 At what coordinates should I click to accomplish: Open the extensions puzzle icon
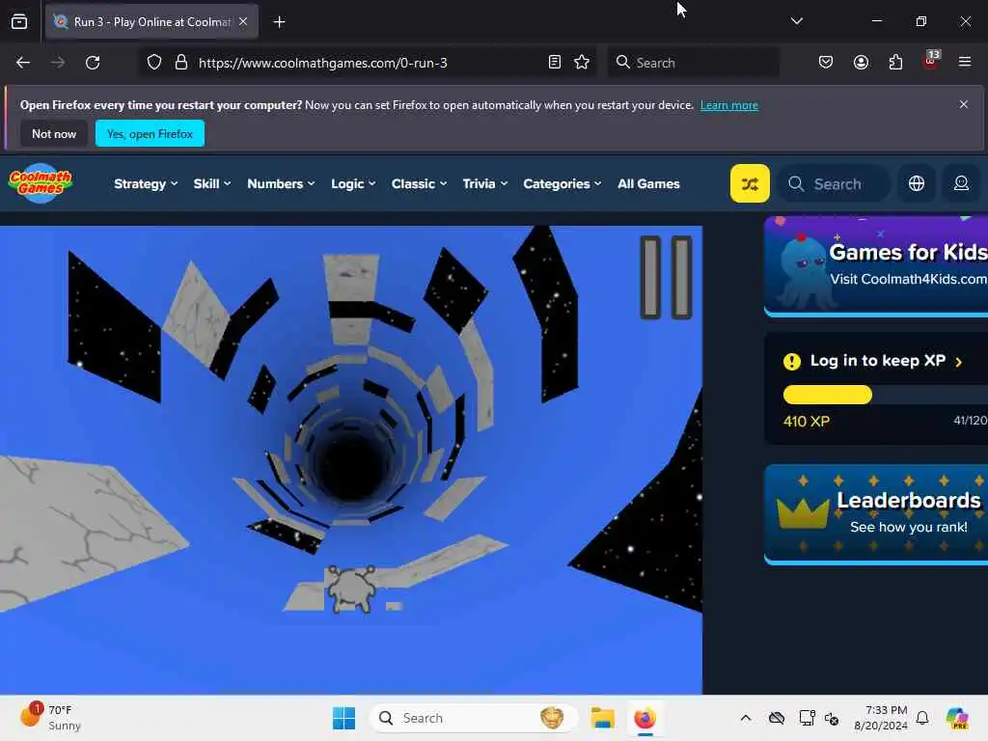(x=895, y=63)
